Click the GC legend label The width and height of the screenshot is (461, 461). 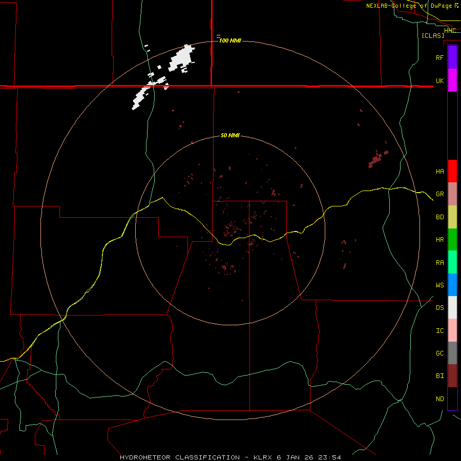[x=440, y=353]
